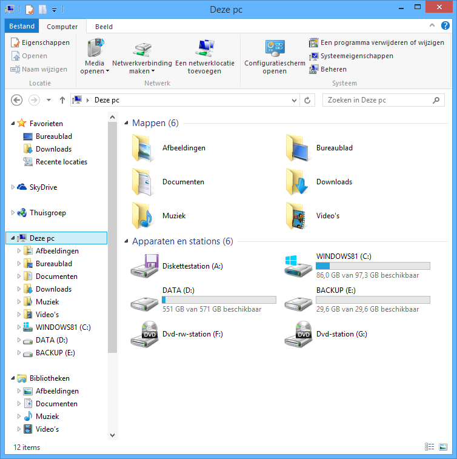Viewport: 457px width, 459px height.
Task: Switch to details view in status bar
Action: 430,447
